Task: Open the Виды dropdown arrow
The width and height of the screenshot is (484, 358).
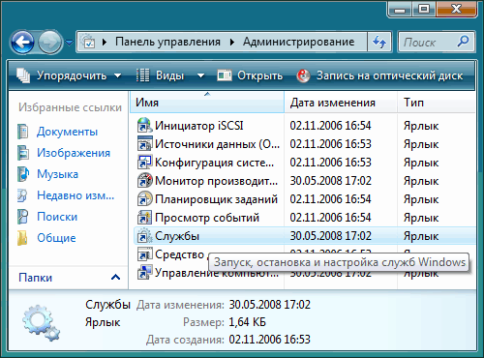Action: 200,75
